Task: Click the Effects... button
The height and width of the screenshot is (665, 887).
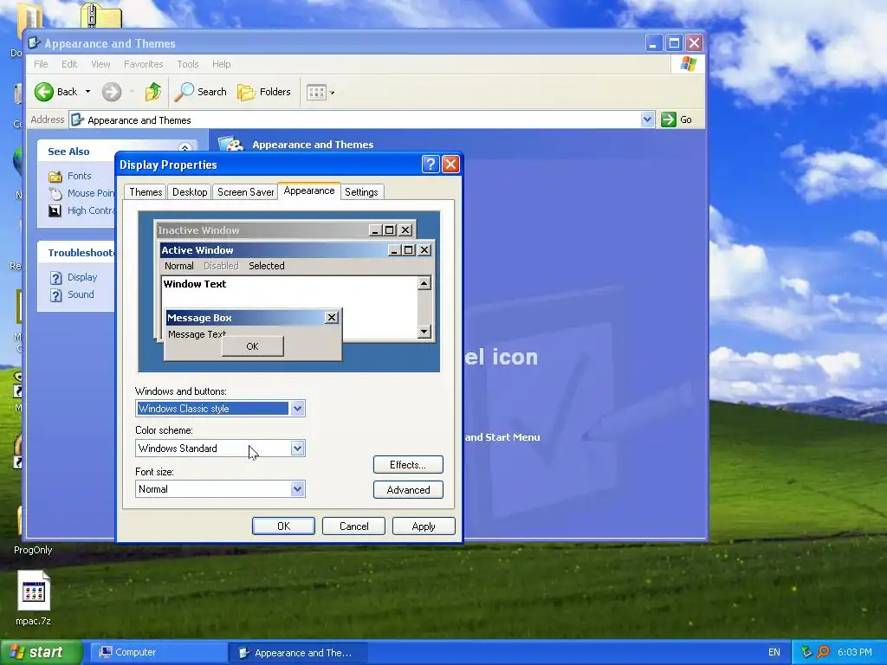Action: (408, 465)
